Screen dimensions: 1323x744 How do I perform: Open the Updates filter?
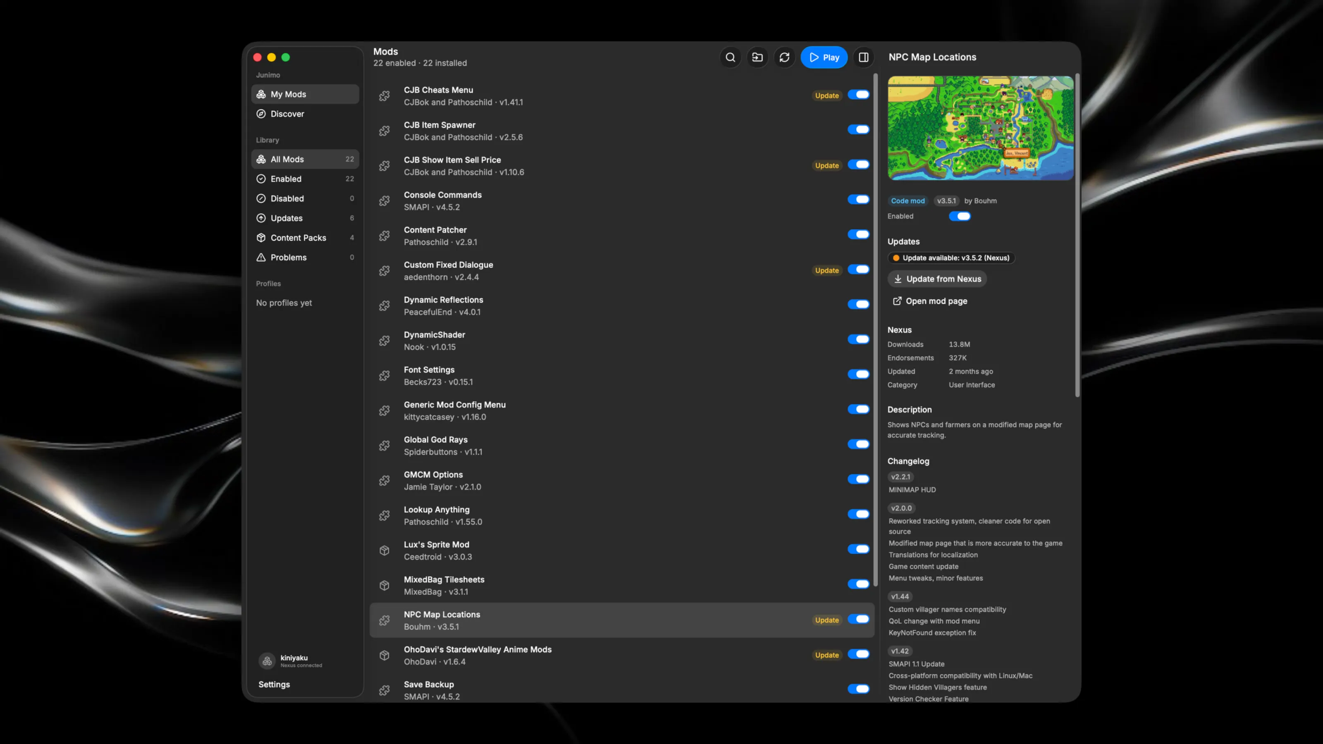point(305,218)
